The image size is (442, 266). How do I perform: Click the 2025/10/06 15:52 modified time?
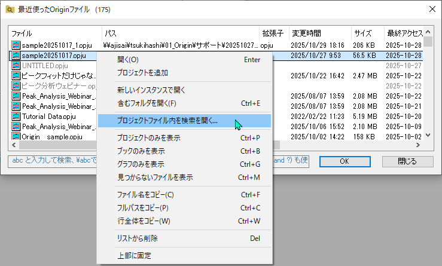[318, 127]
